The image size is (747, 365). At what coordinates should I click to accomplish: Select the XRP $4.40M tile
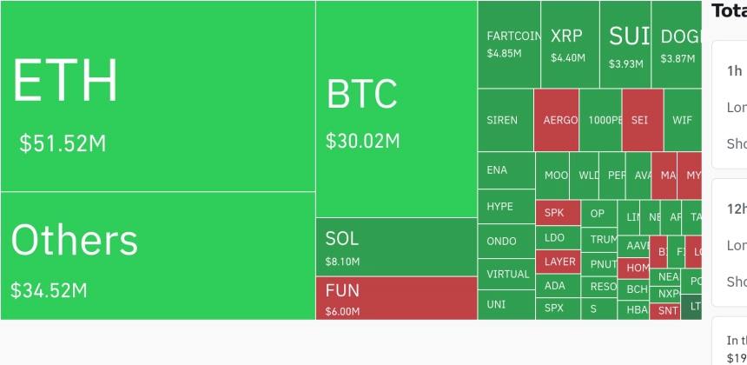(x=570, y=44)
